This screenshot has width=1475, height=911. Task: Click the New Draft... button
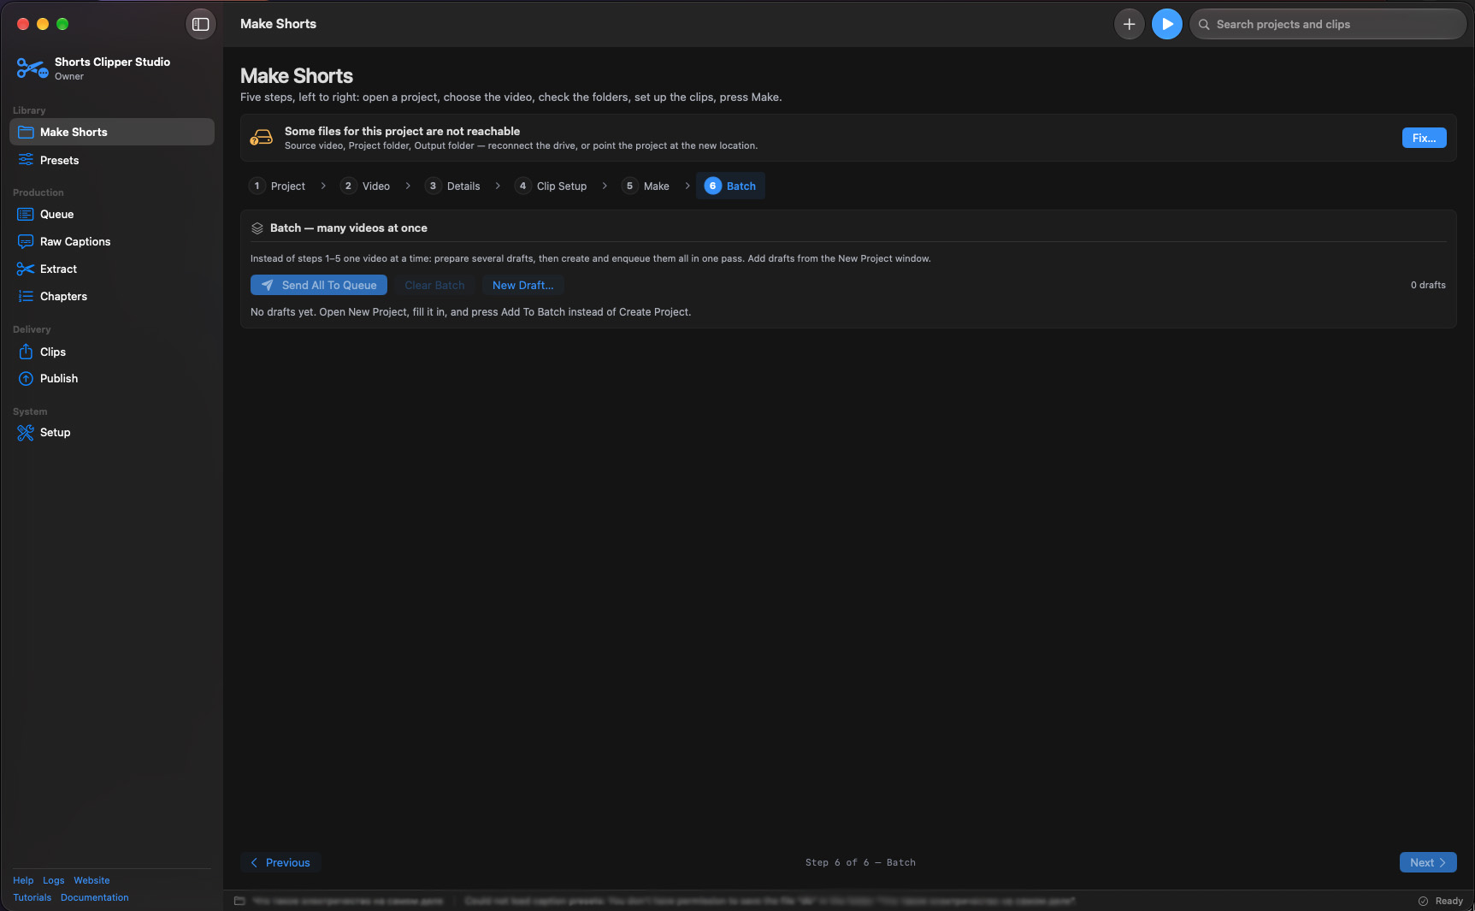[523, 285]
